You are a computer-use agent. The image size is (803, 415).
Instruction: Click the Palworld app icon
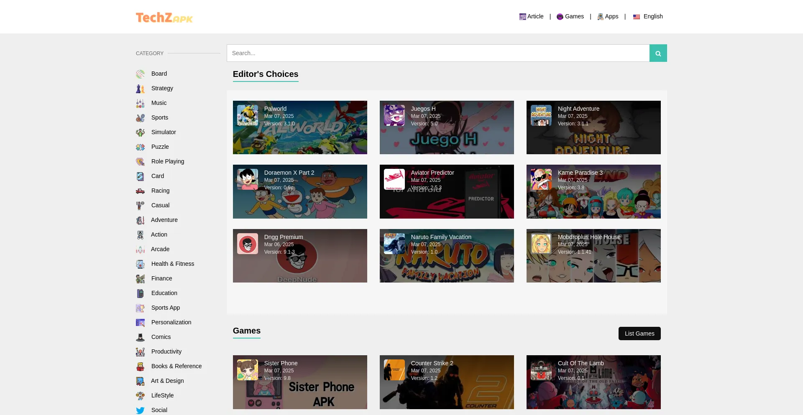248,115
